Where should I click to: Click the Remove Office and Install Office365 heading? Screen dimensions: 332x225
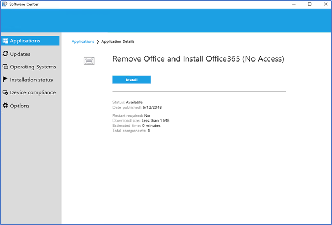point(198,59)
